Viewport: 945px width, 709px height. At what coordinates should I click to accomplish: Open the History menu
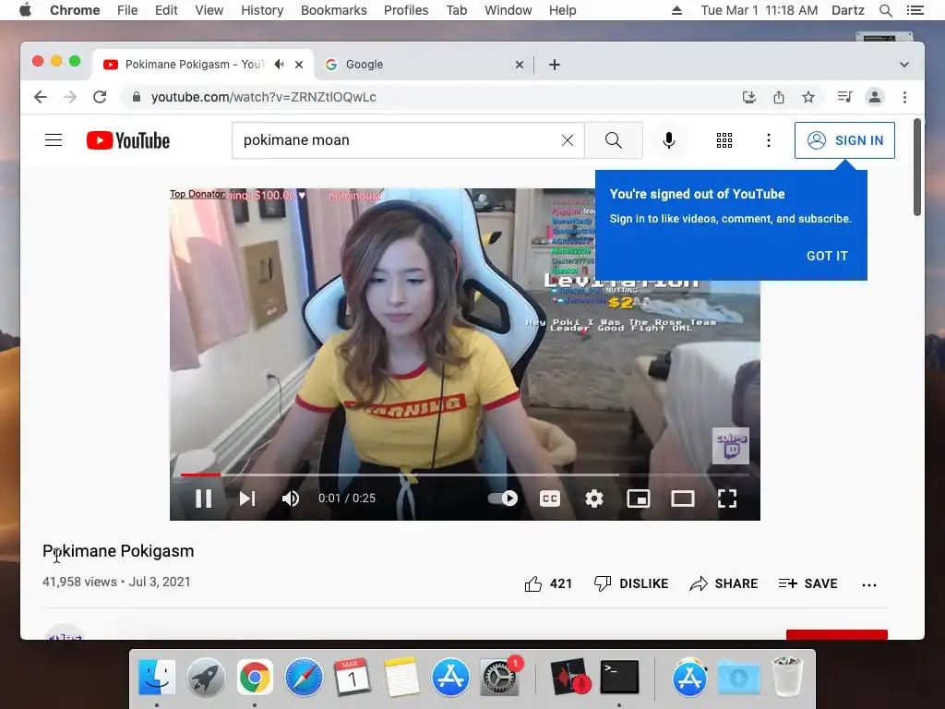[262, 10]
